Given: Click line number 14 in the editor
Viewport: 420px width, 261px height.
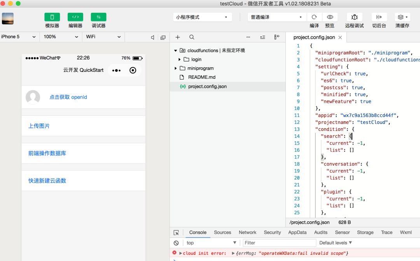Looking at the screenshot, I should coord(297,136).
